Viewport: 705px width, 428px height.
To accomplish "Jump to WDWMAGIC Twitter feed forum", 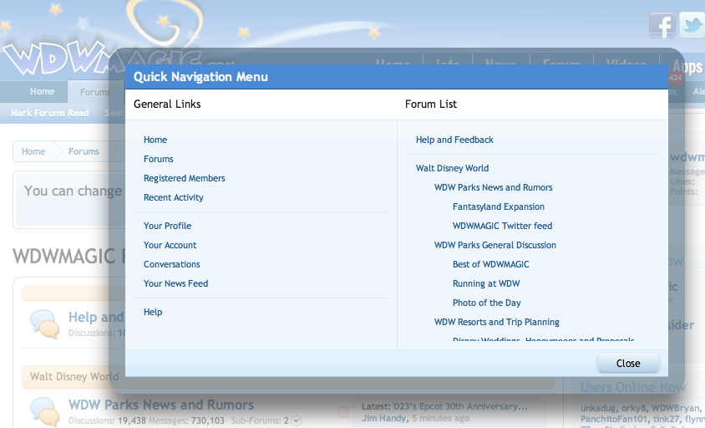I will coord(502,226).
